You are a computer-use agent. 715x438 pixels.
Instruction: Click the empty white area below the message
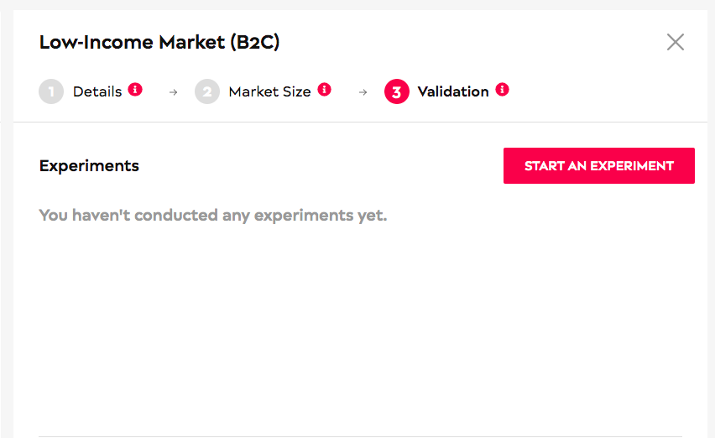coord(360,328)
